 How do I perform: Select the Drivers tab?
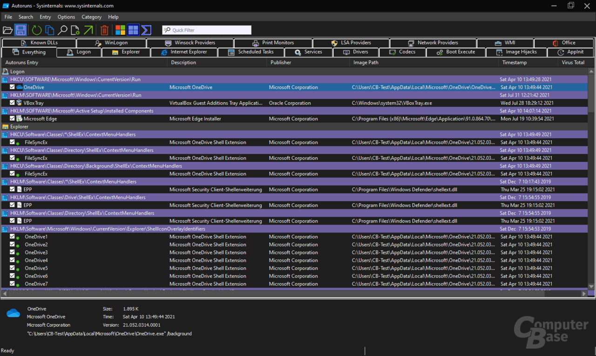tap(356, 52)
